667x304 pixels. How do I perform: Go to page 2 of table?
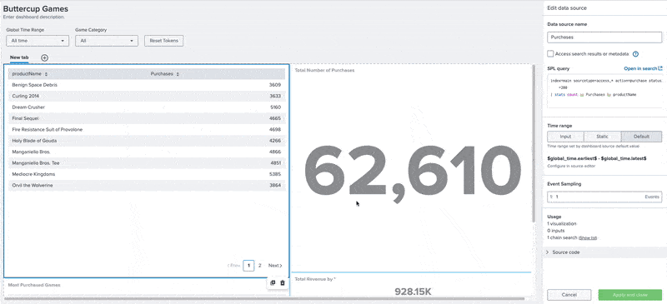tap(259, 266)
